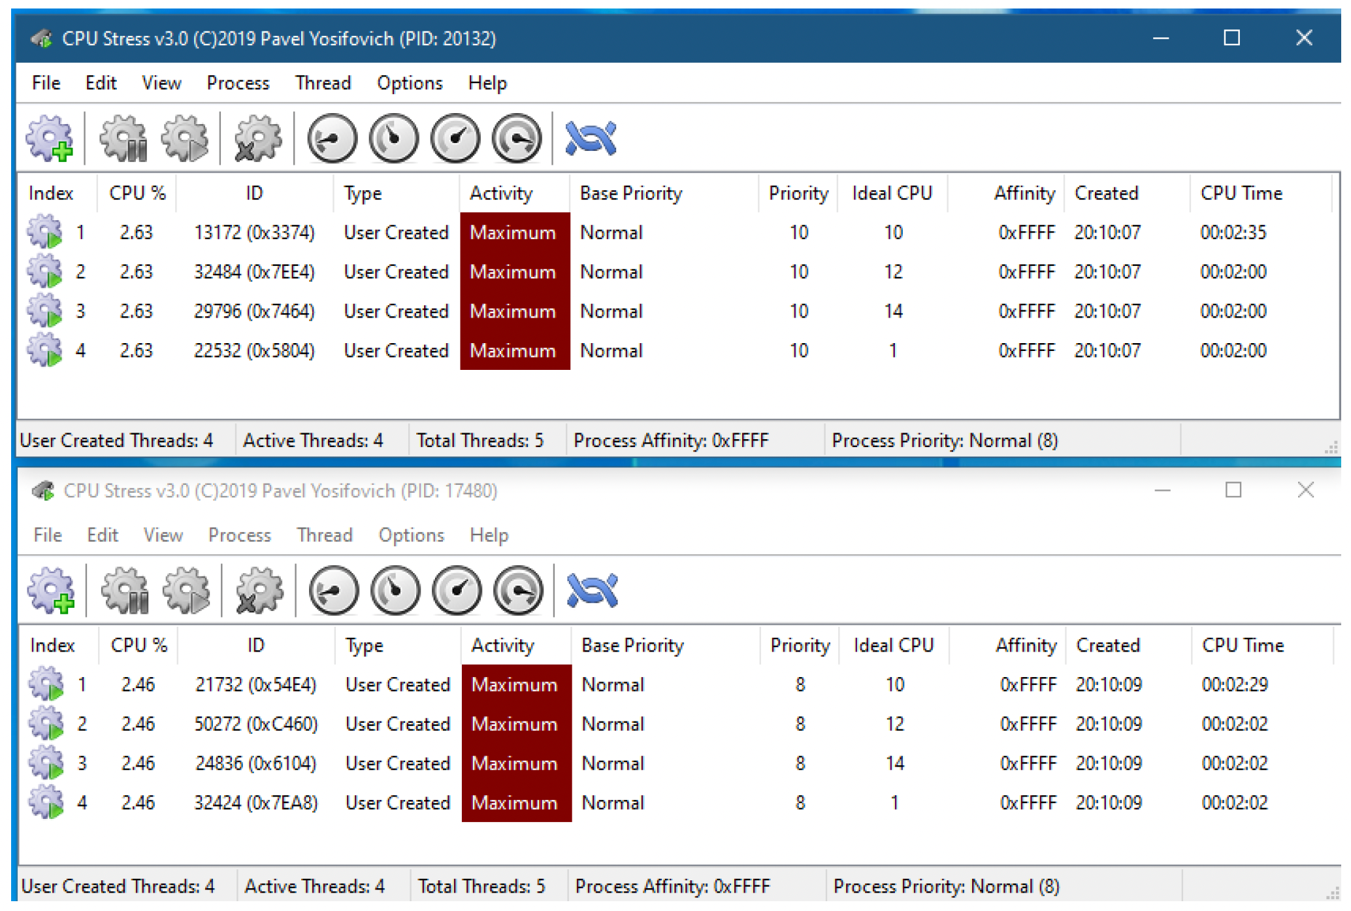Click the suspend thread gear icon in PID 20132 window
Viewport: 1351px width, 911px height.
click(x=123, y=138)
